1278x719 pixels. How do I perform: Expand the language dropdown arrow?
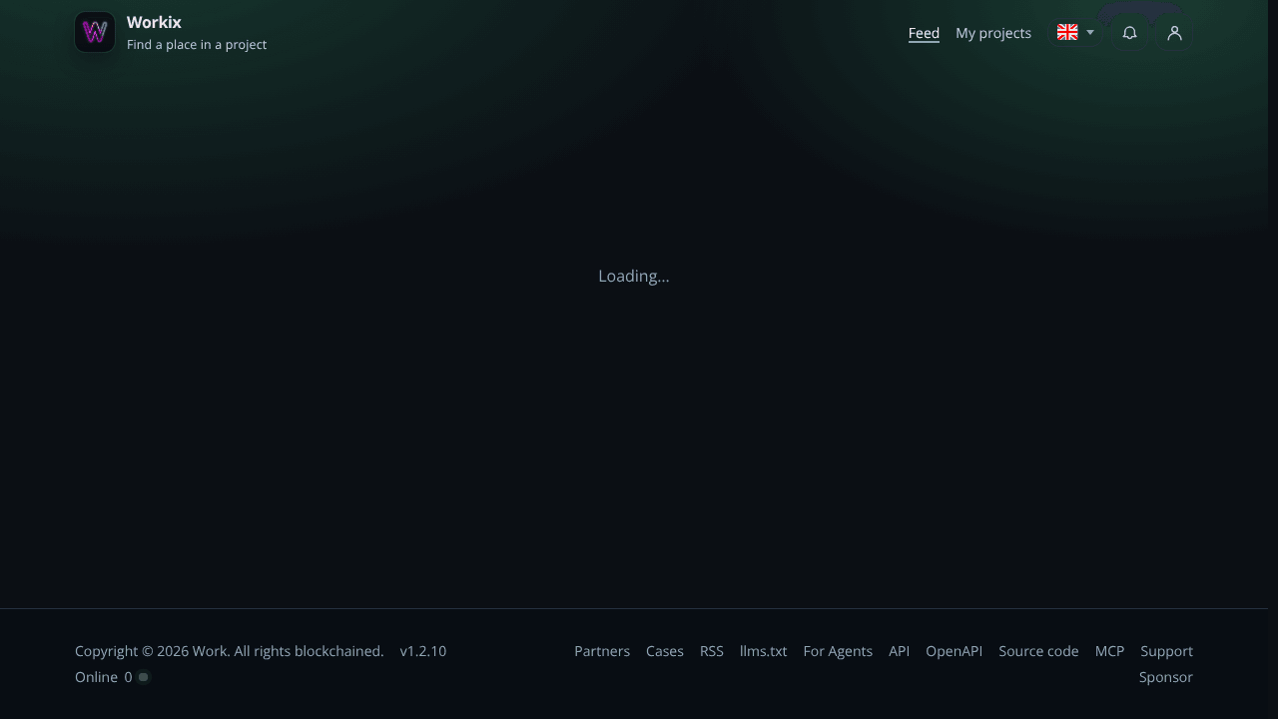1090,33
